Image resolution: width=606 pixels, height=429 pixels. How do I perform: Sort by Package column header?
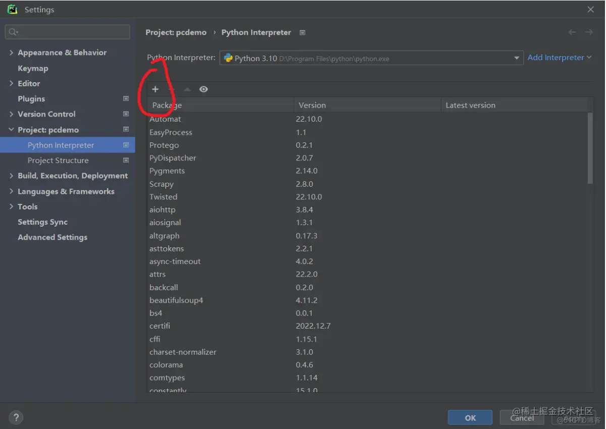[x=220, y=105]
